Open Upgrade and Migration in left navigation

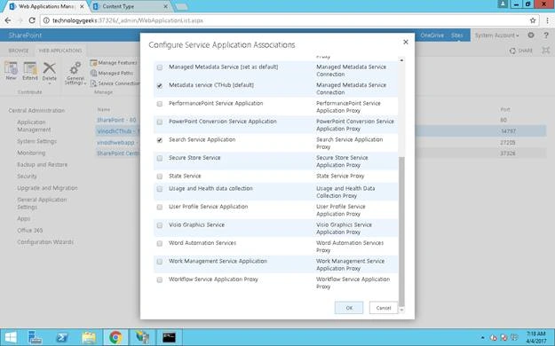click(47, 188)
